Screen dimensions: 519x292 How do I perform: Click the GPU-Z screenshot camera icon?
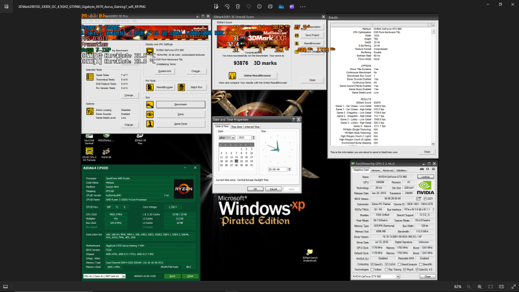pyautogui.click(x=422, y=169)
